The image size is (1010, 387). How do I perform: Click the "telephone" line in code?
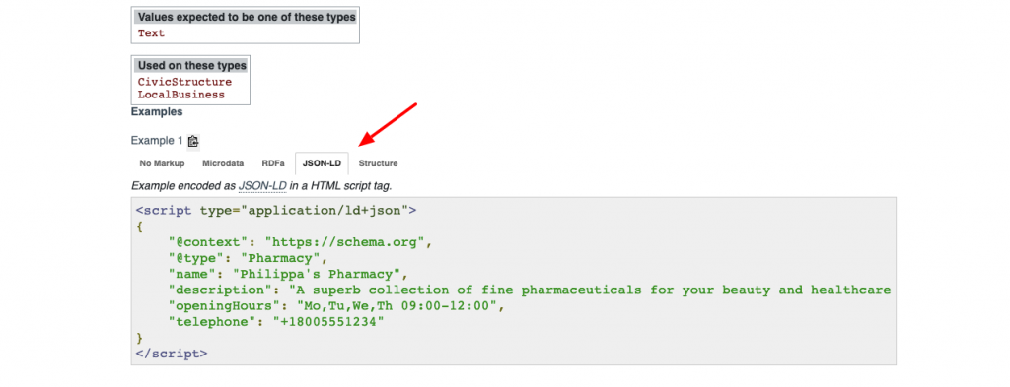[276, 322]
